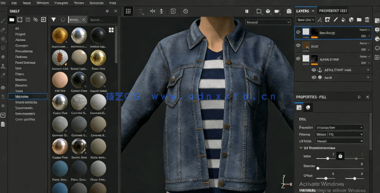Select the paint brush tool in left toolbar
Screen dimensions: 380x193
[x=3, y=21]
